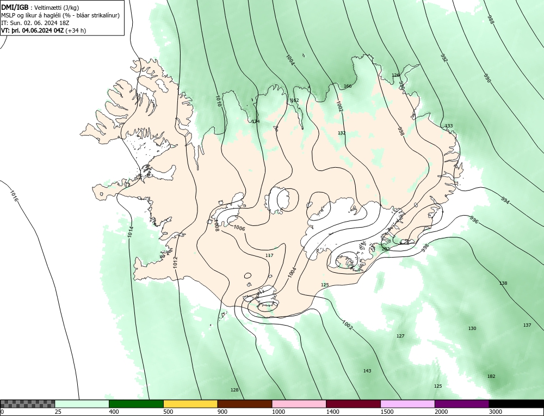Select the brown 900–1000 legend swatch

pyautogui.click(x=245, y=403)
